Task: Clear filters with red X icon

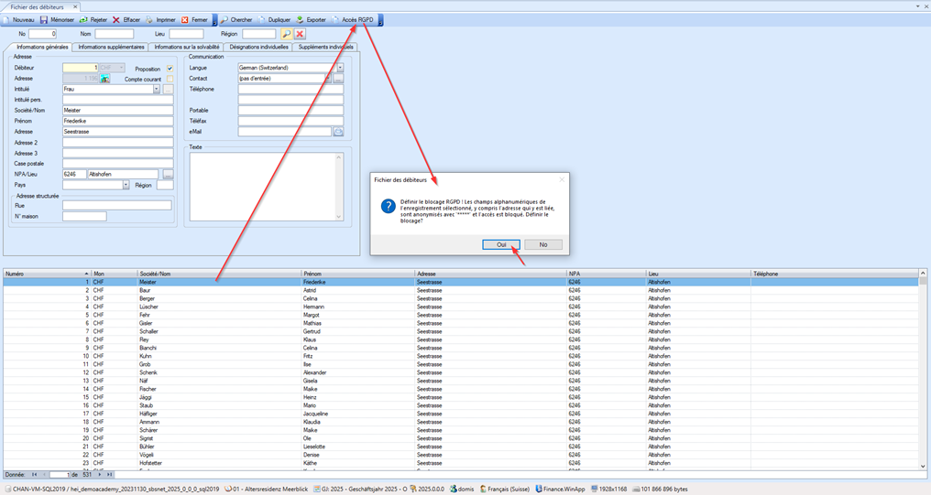Action: (x=300, y=34)
